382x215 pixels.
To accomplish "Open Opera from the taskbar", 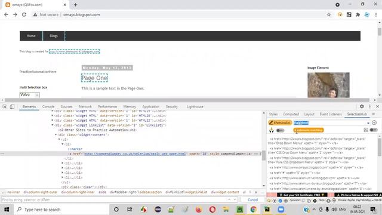I will (212, 210).
